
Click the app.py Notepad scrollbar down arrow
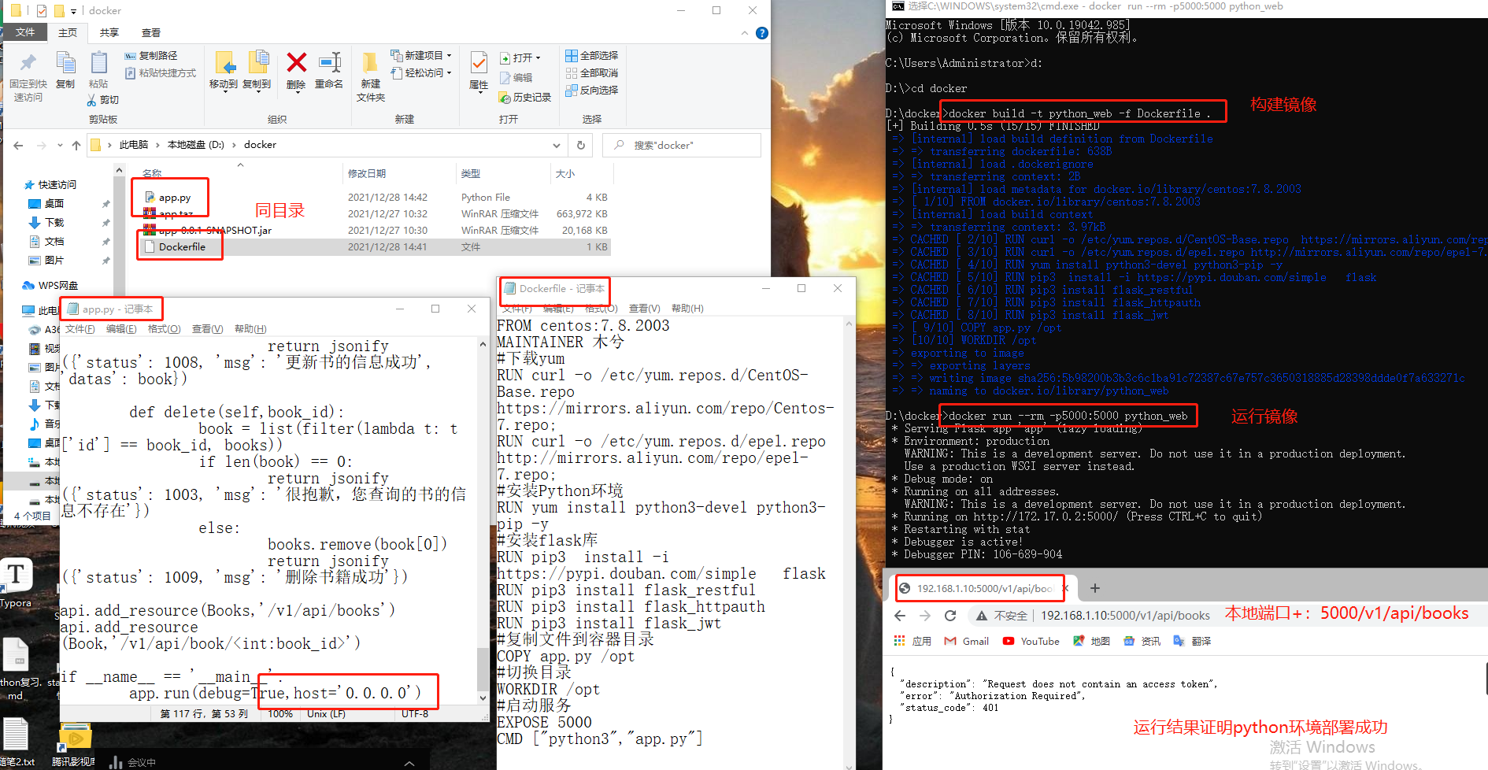483,698
